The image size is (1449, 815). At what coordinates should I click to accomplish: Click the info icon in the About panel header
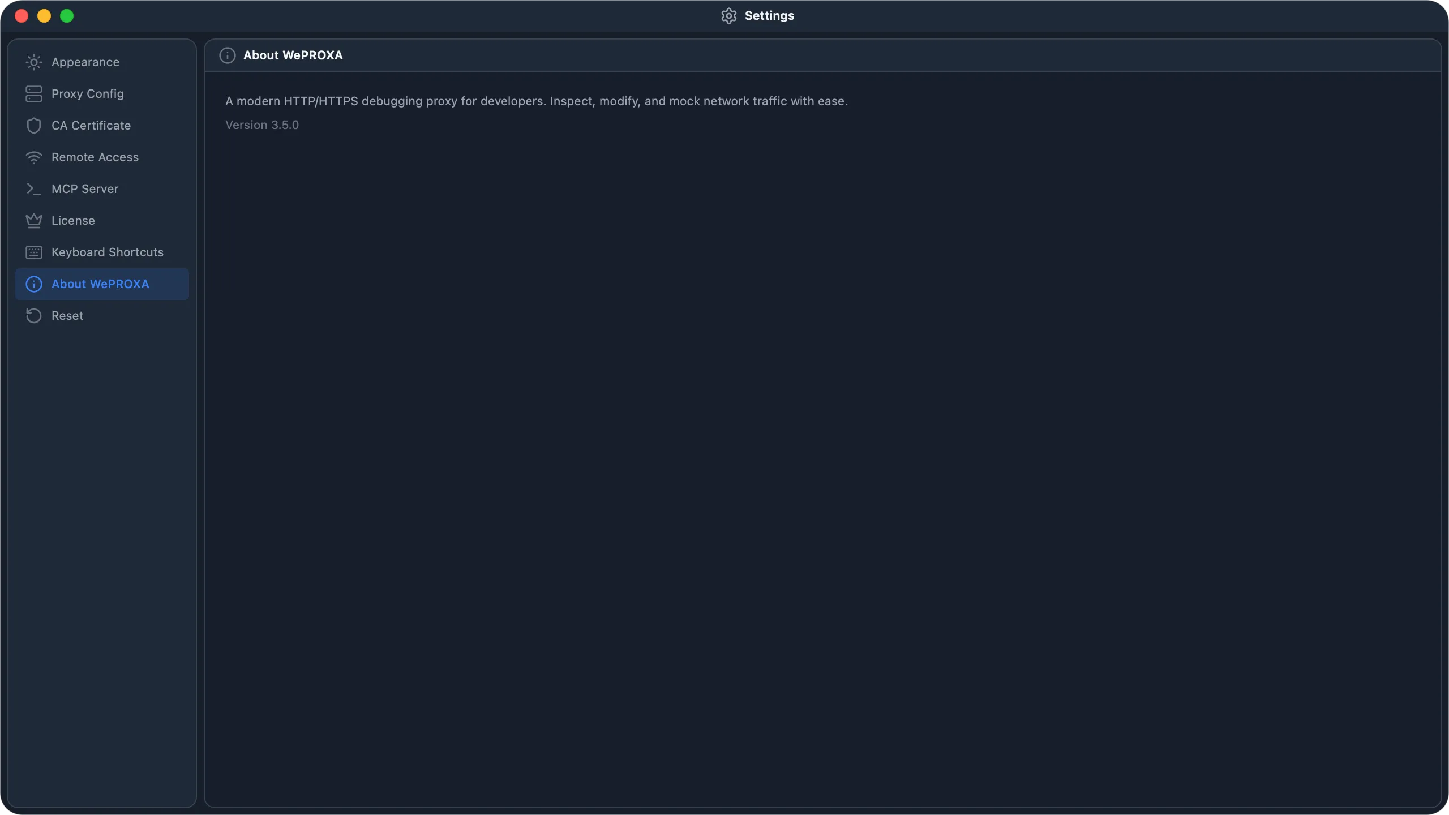[228, 55]
